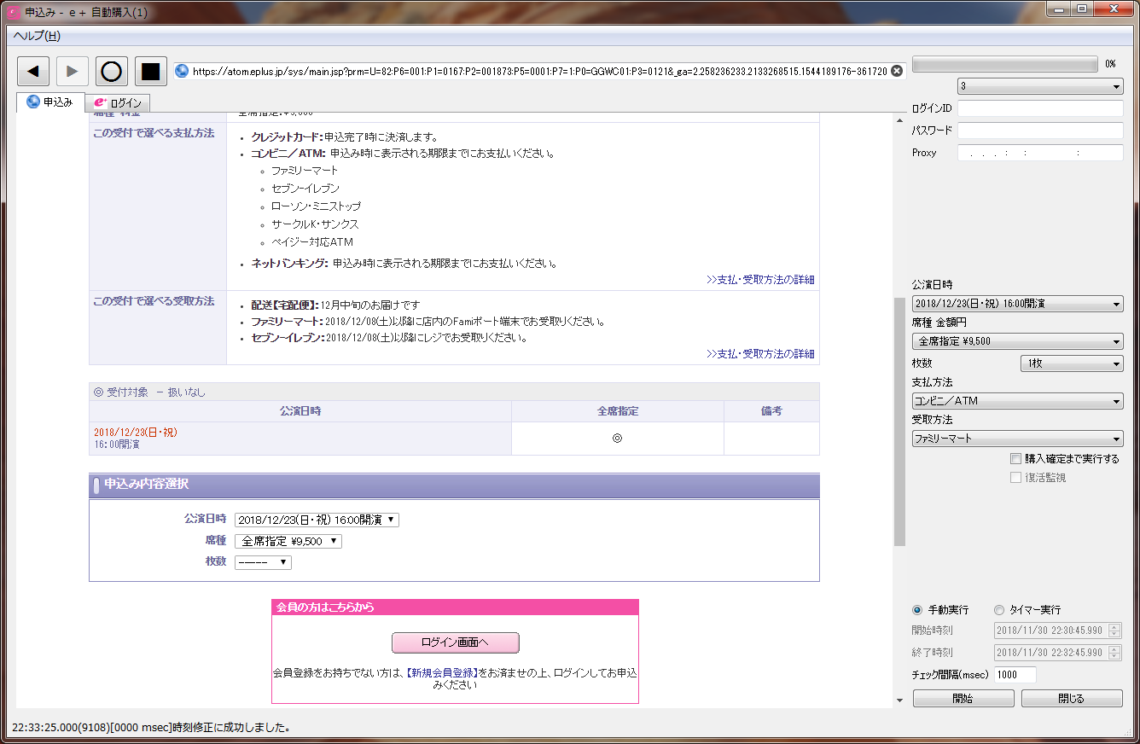Open payment section 支払・受取方法の詳細 link
This screenshot has width=1140, height=744.
760,280
